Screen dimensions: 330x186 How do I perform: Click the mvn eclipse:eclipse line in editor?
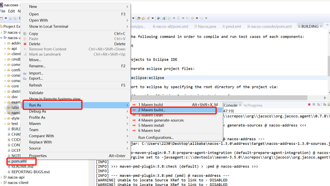[x=229, y=78]
